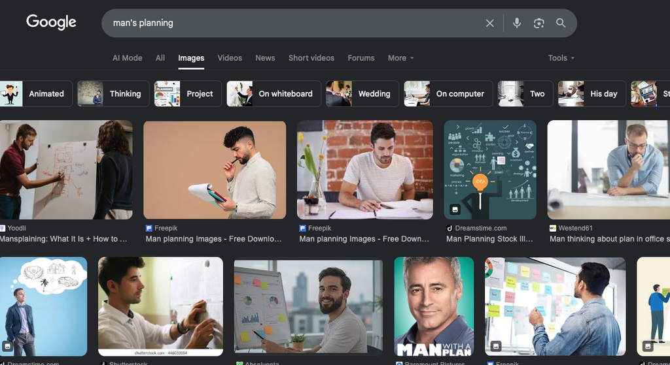Open image of man with thought bubble
This screenshot has width=670, height=365.
[x=44, y=306]
